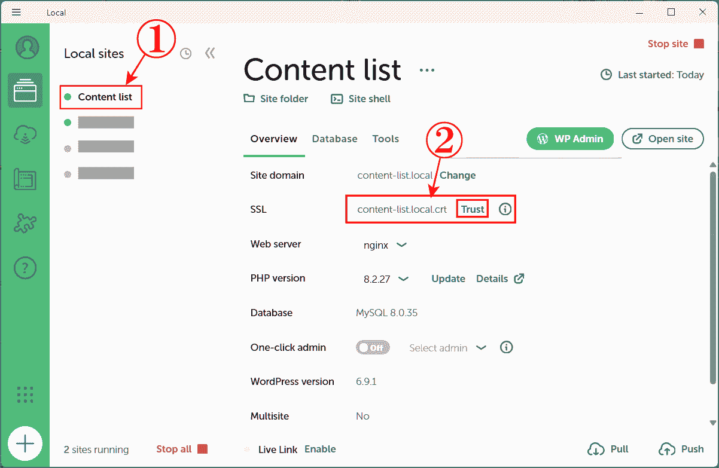Viewport: 719px width, 468px height.
Task: Click the WP Admin button
Action: point(570,139)
